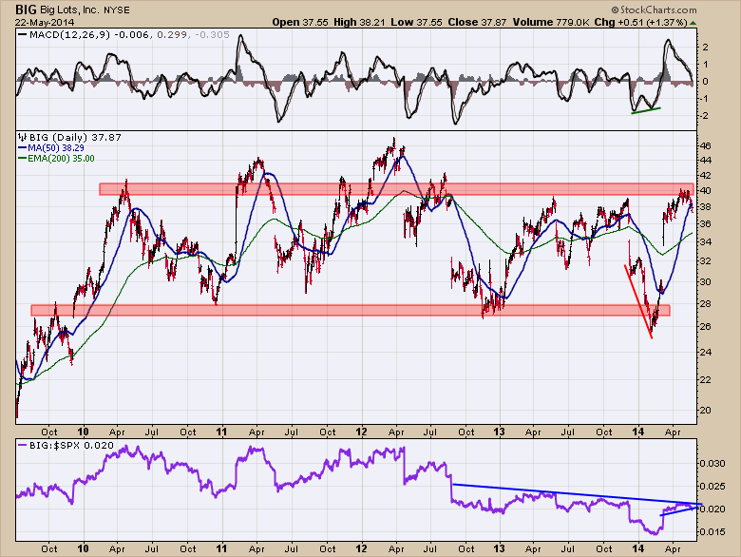Click the 44 price axis label

pos(705,160)
